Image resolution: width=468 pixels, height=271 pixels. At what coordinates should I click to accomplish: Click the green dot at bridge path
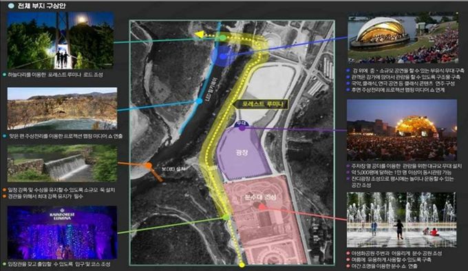(223, 38)
